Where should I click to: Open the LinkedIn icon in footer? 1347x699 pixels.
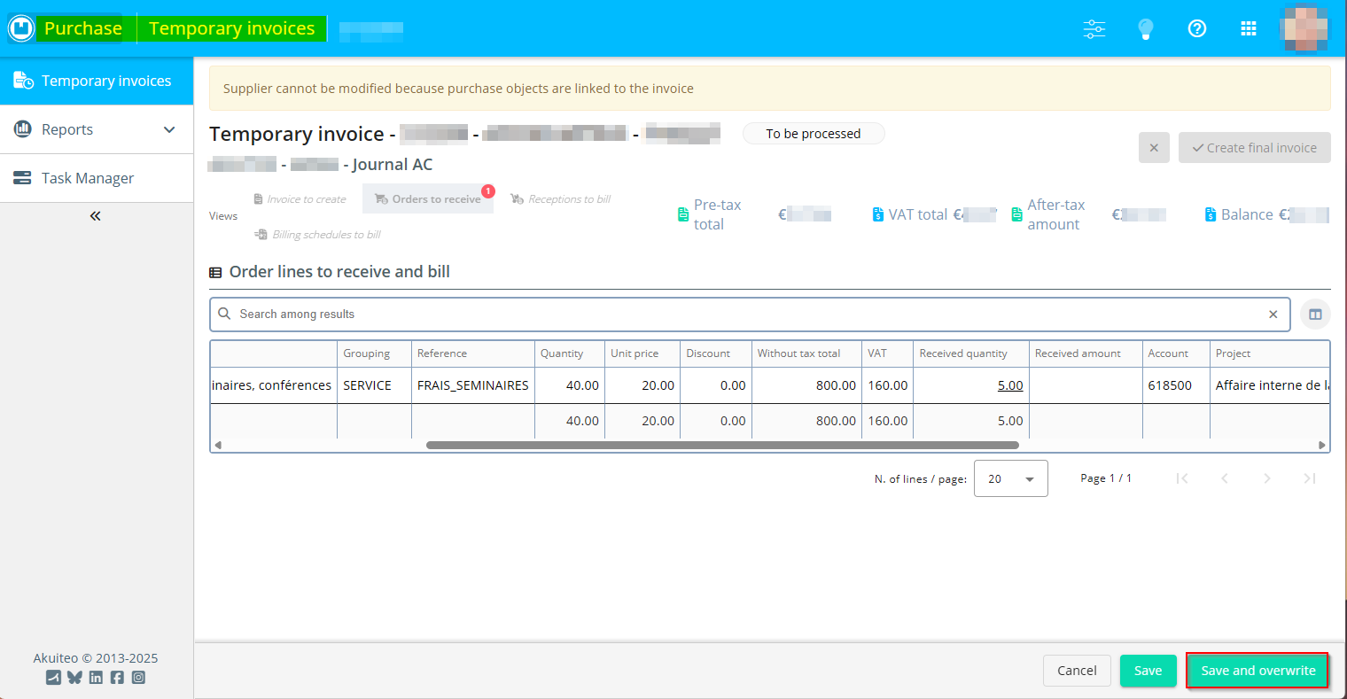(96, 678)
